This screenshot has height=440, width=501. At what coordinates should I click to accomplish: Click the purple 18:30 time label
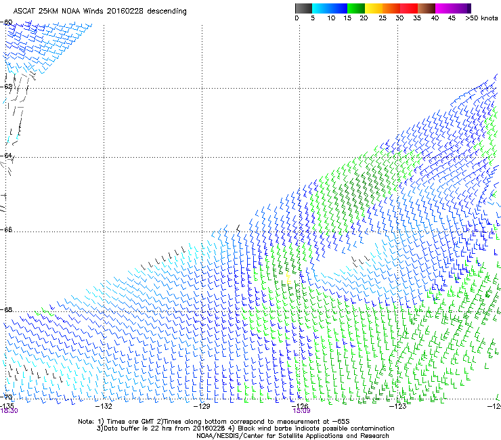click(x=9, y=411)
